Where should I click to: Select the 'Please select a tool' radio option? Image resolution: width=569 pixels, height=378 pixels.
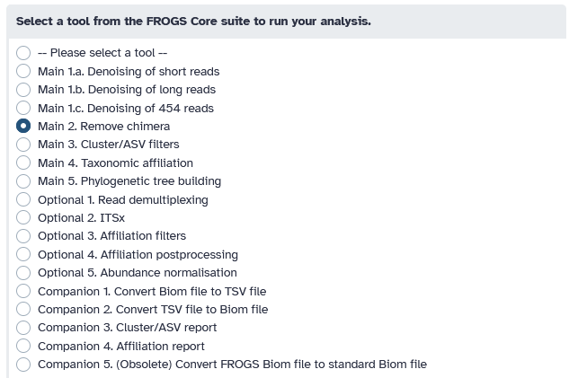point(23,53)
